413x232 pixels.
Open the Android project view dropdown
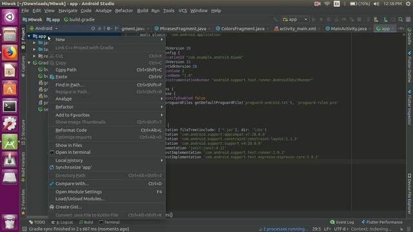pos(43,28)
